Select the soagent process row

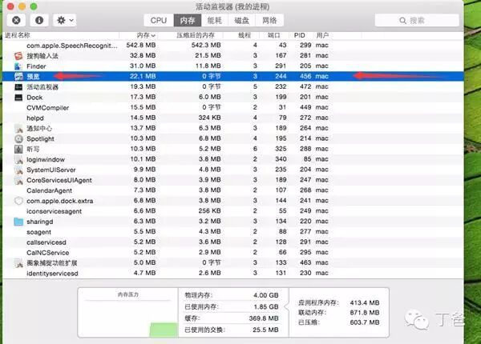click(x=233, y=232)
